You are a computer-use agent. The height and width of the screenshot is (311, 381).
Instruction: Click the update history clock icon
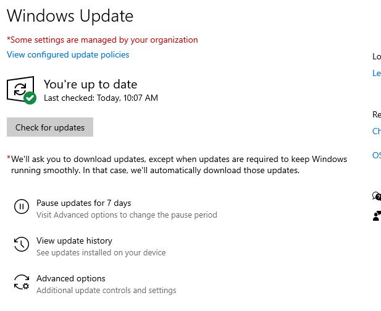(x=22, y=245)
